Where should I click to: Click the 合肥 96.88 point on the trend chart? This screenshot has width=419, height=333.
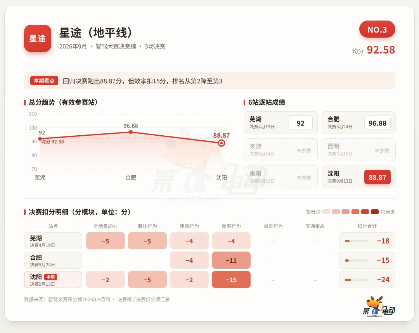click(131, 132)
